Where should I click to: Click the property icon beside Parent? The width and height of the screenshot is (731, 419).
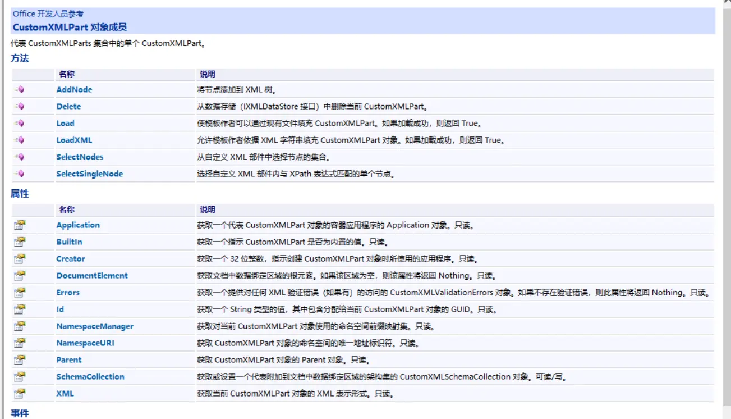(20, 360)
